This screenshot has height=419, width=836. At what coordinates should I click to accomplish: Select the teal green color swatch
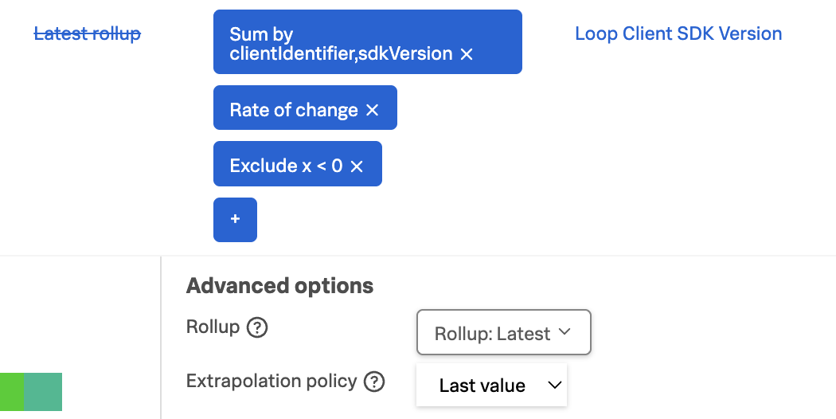[x=43, y=391]
